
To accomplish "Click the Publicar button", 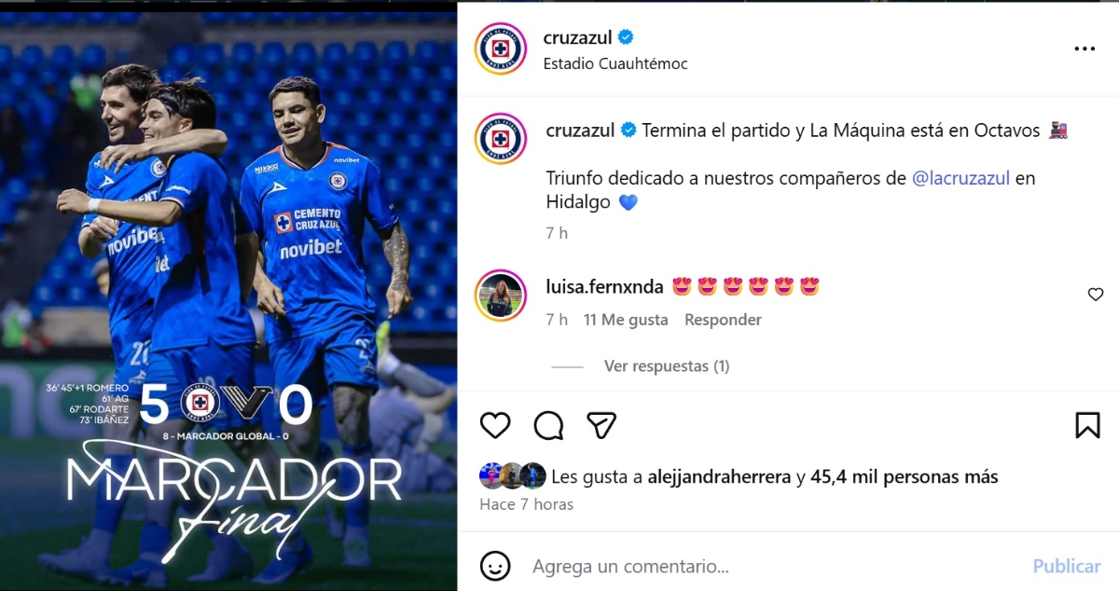I will click(x=1067, y=566).
